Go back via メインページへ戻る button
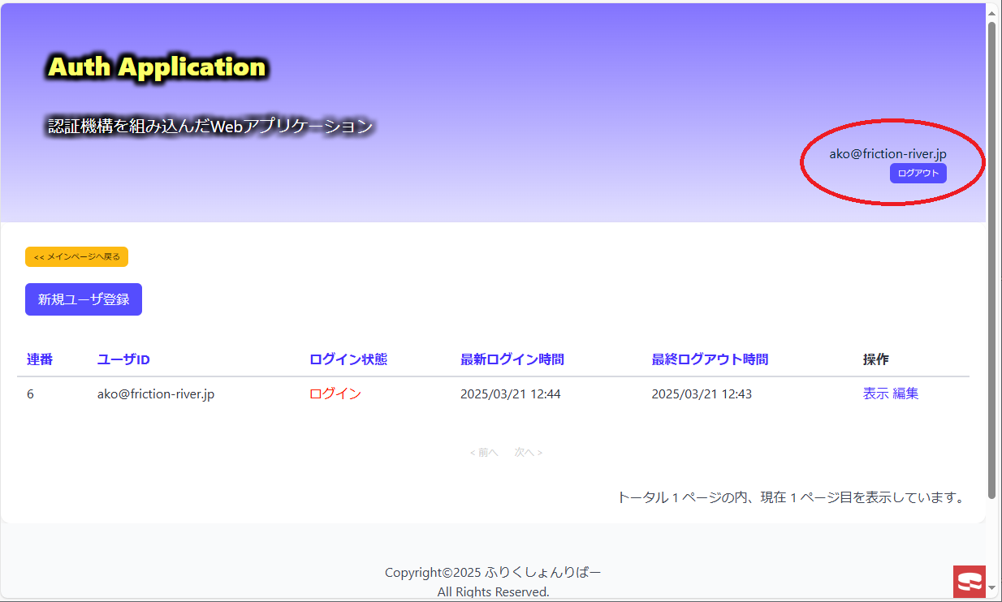The image size is (1002, 602). click(77, 256)
